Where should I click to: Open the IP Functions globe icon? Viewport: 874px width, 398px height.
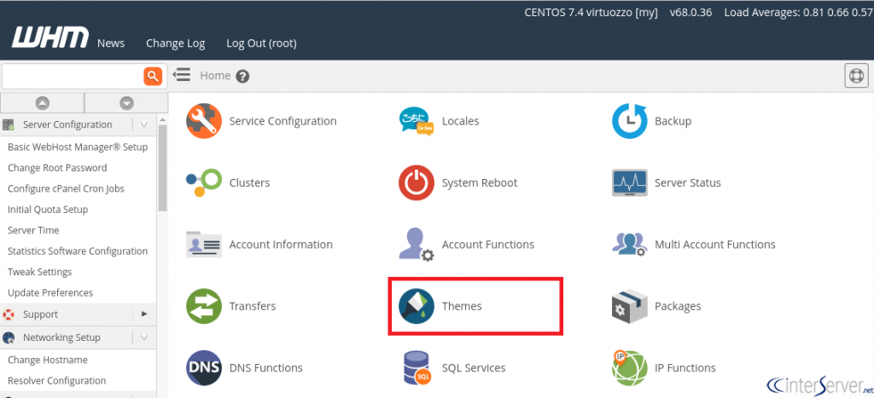630,368
